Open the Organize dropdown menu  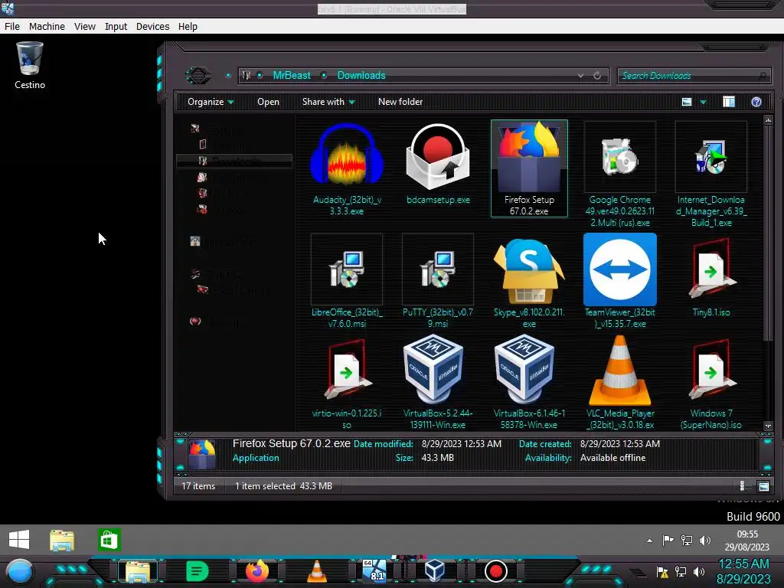(211, 102)
